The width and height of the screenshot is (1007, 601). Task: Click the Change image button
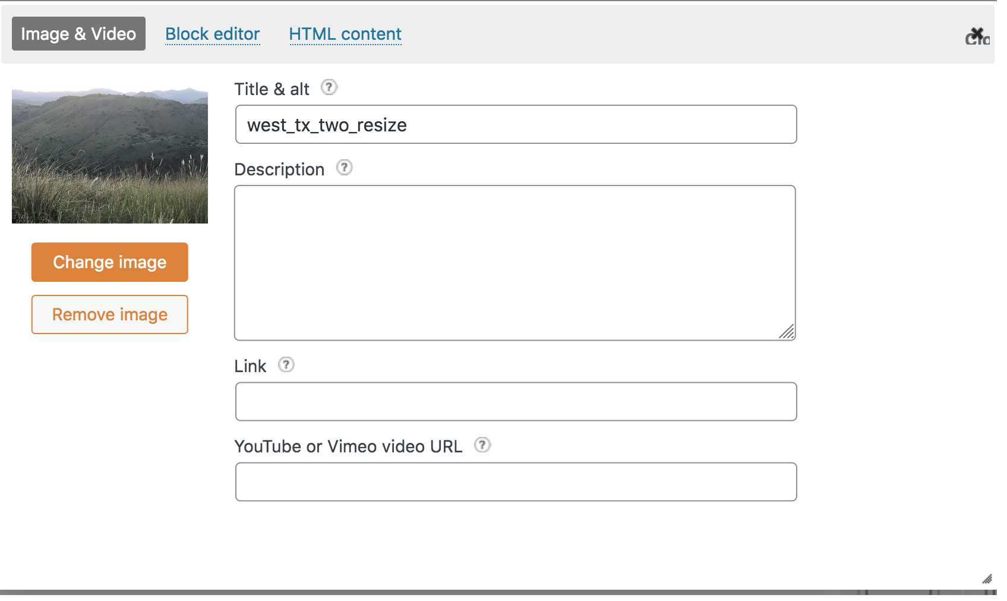coord(109,262)
